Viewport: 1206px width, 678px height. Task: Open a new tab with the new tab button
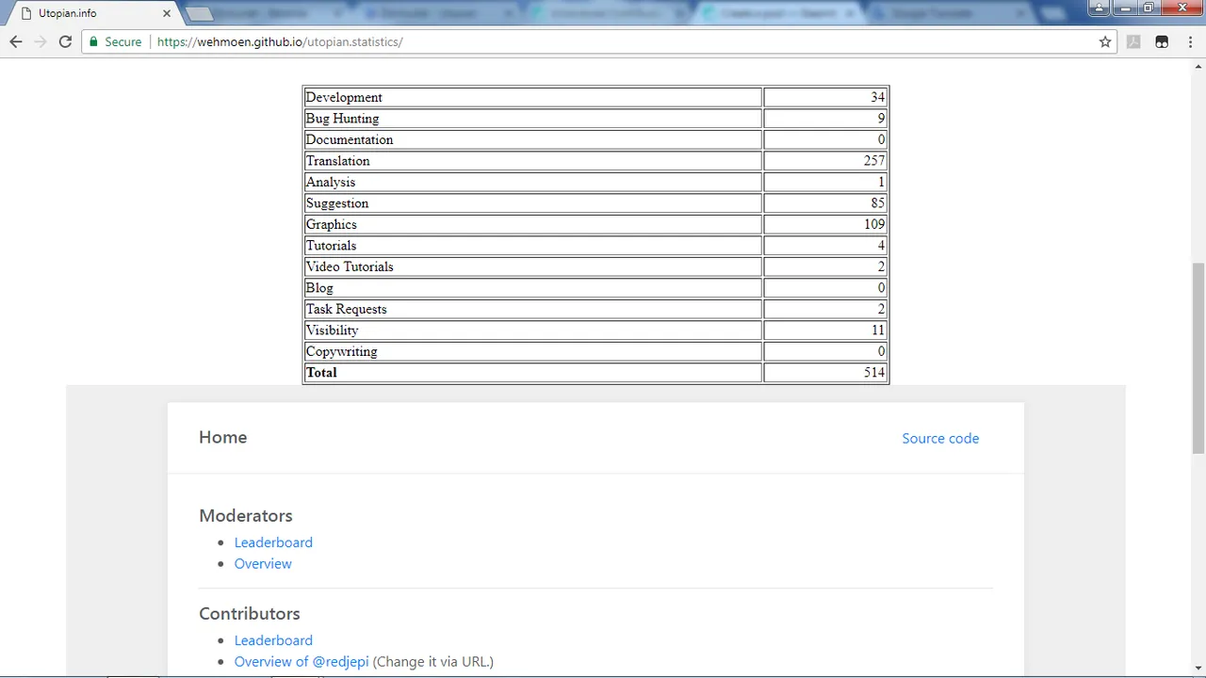(199, 14)
